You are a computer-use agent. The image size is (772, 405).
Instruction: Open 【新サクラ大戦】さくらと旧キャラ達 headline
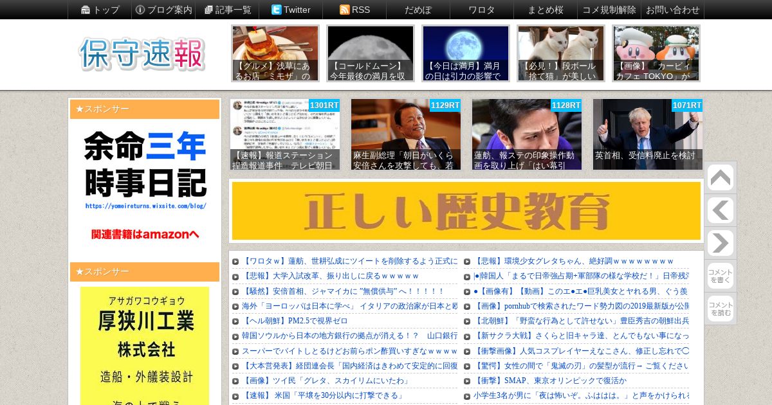pos(581,336)
